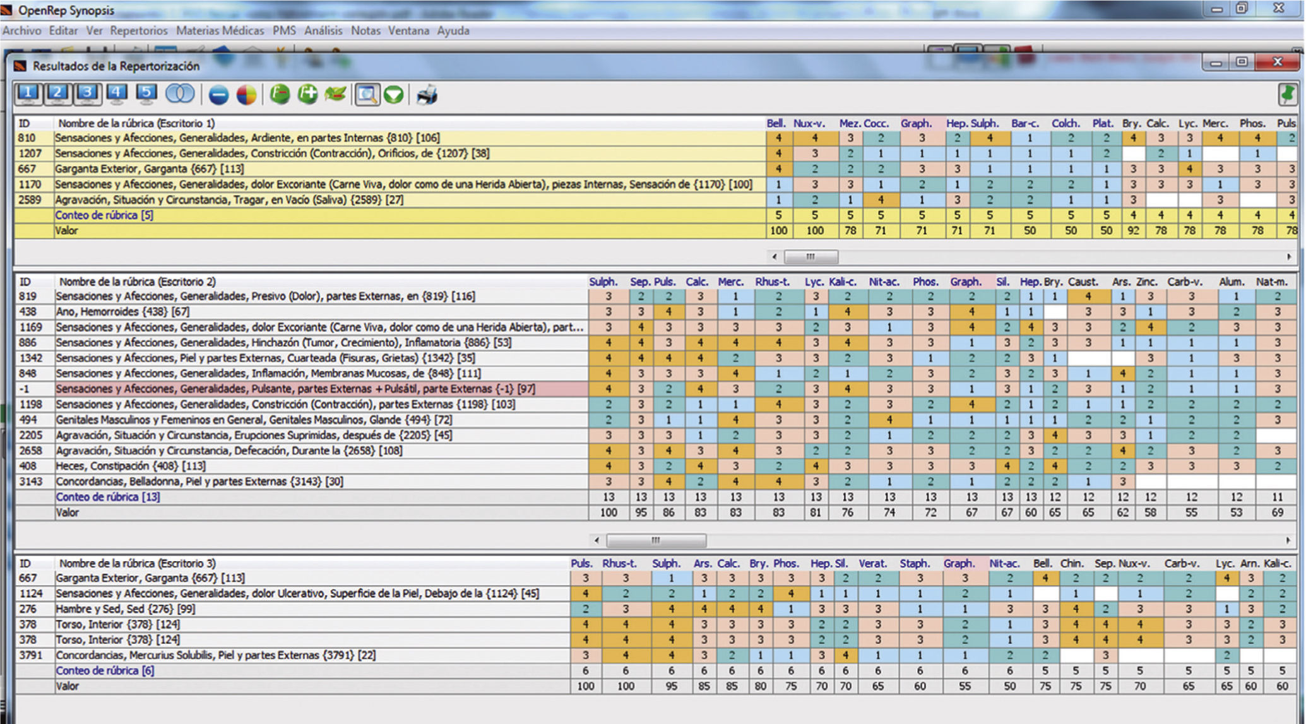
Task: Toggle the Escritorio 2 desktop button
Action: tap(57, 94)
